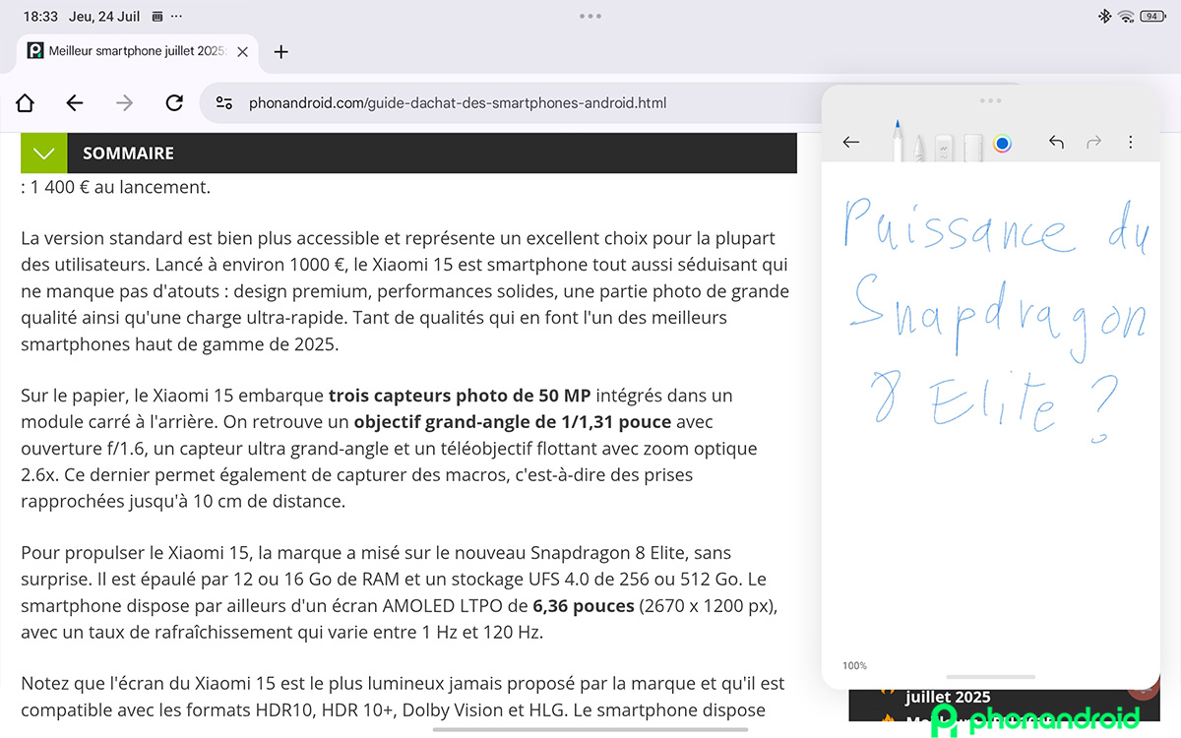Screen dimensions: 1181x738
Task: Reload the phonandroid page
Action: coord(174,102)
